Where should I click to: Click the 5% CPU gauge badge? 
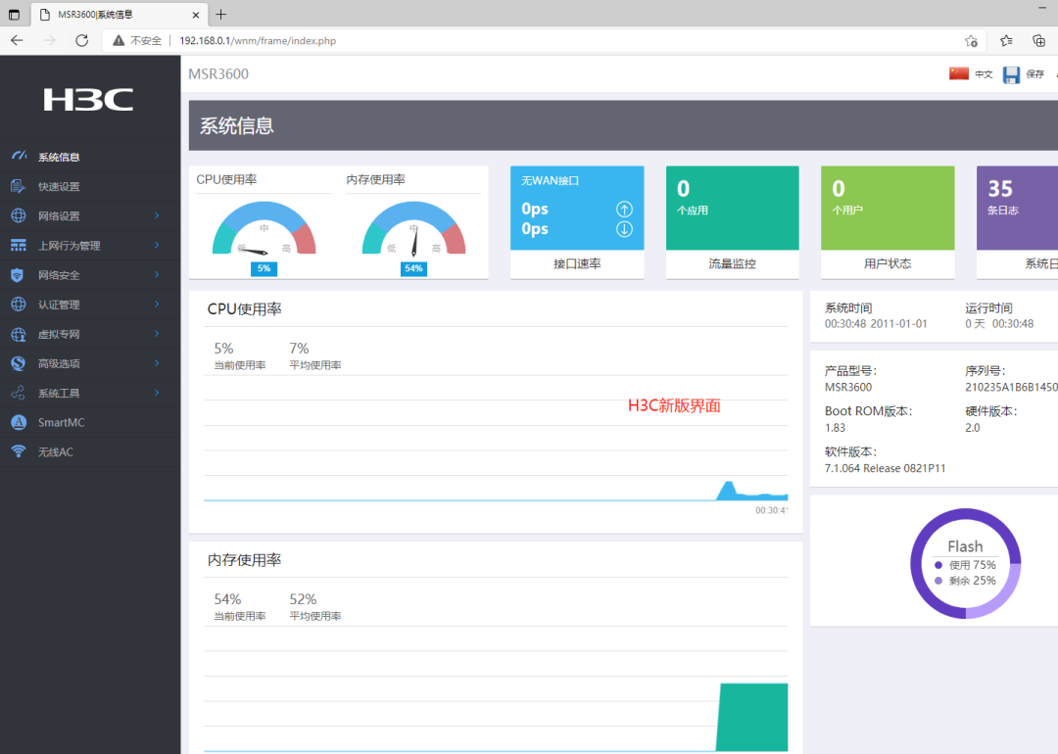click(264, 268)
